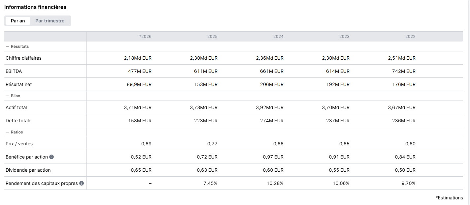Click the 2,18Md EUR revenue estimate cell

(x=138, y=58)
